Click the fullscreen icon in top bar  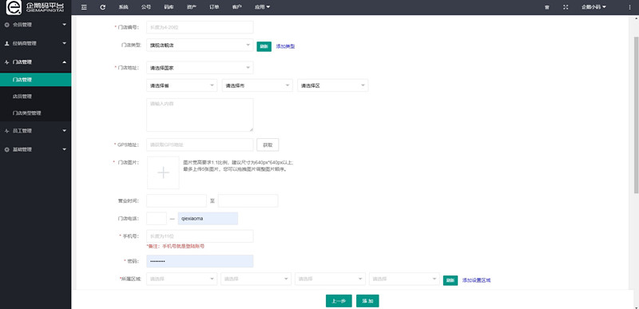pos(566,7)
